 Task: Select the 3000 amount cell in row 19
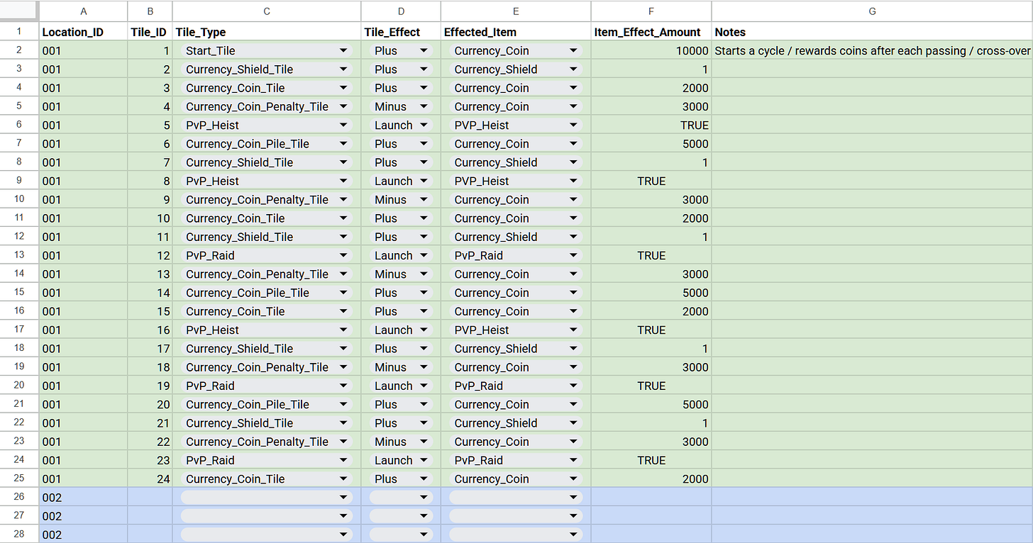pyautogui.click(x=651, y=367)
